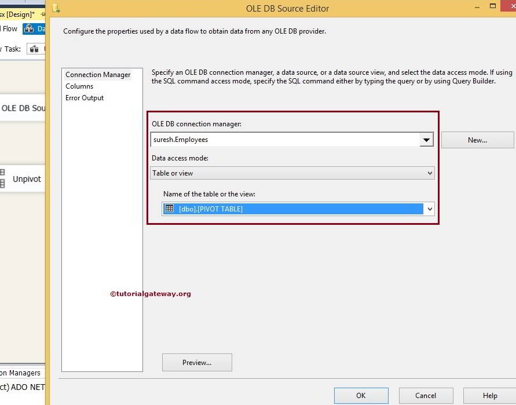This screenshot has width=516, height=405.
Task: Select the Connection Manager page
Action: coord(98,74)
